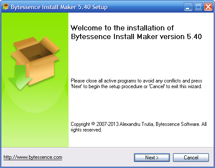Minimize the Bytessence Setup window

click(188, 7)
